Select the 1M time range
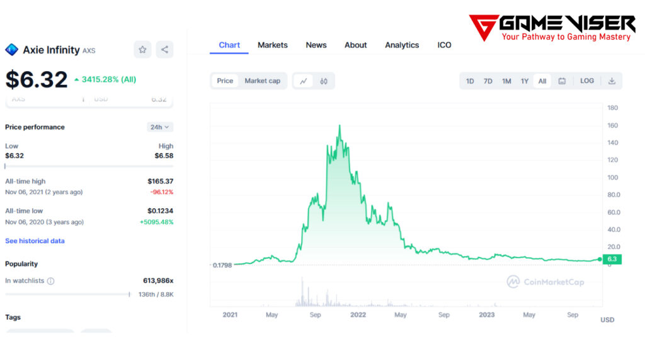 506,81
